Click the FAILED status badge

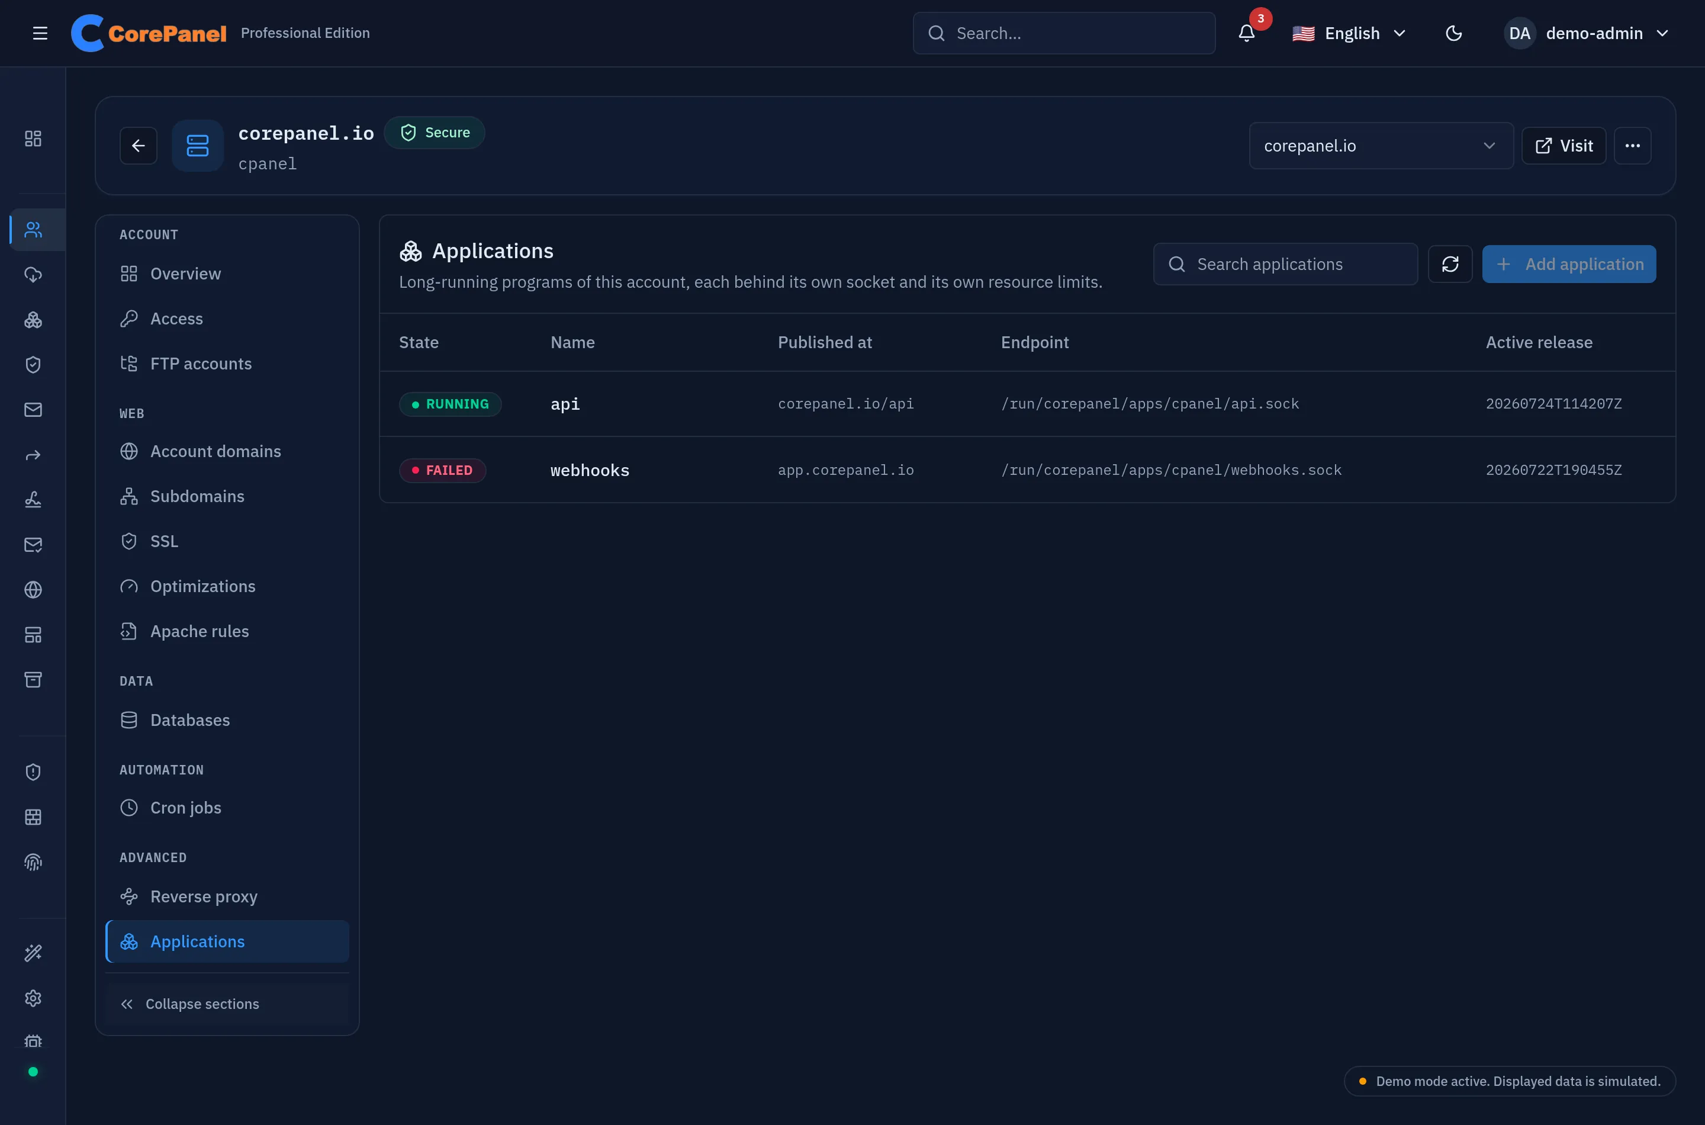coord(443,471)
